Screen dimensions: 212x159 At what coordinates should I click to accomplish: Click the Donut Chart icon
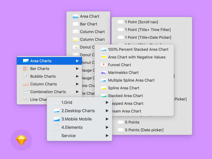click(76, 47)
